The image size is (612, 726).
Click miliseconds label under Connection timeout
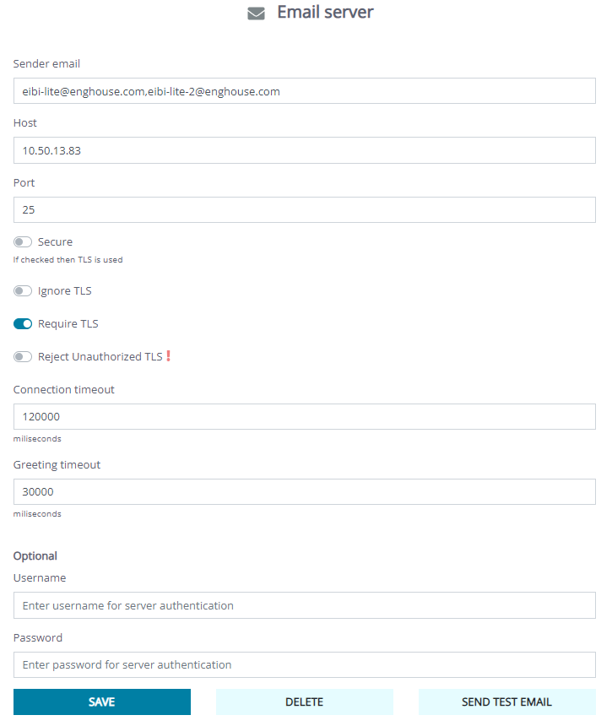coord(36,438)
